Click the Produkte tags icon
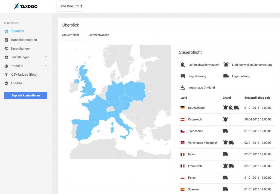The image size is (280, 194). click(6, 66)
